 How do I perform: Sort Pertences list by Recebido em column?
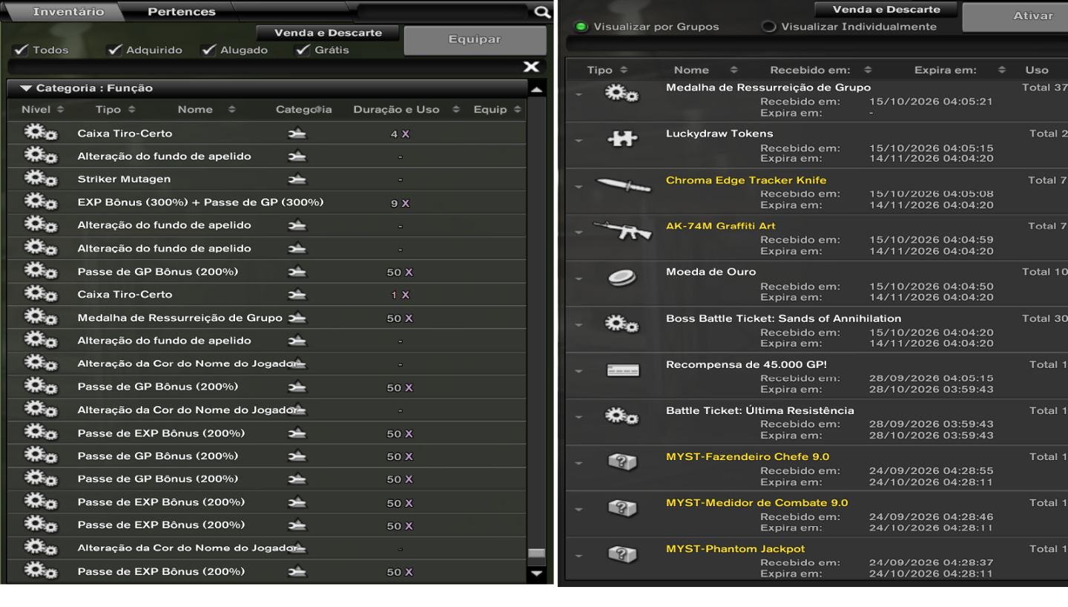tap(821, 70)
